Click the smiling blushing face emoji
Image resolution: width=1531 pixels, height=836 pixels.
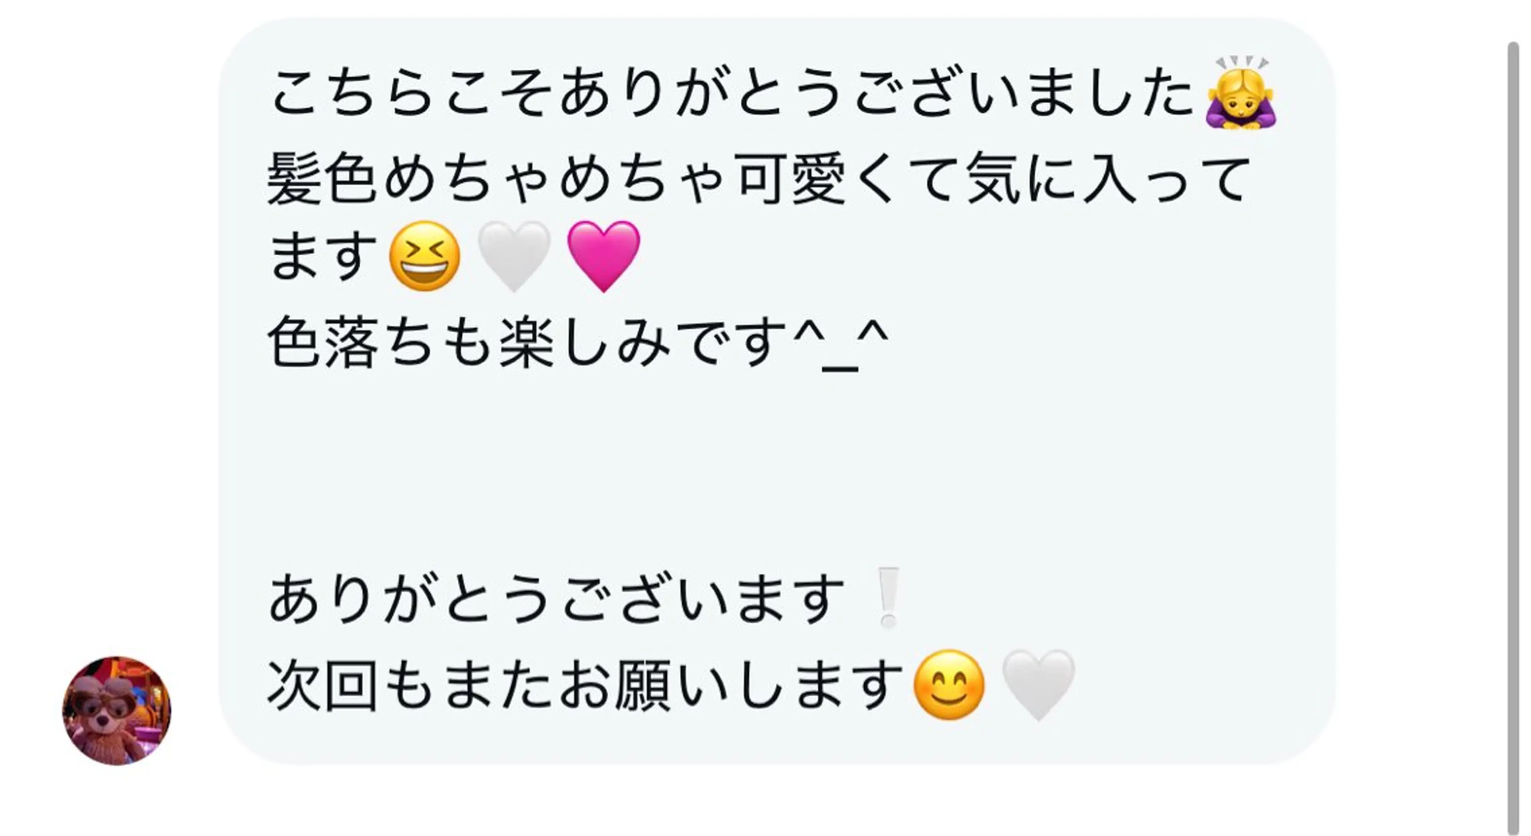[x=949, y=685]
